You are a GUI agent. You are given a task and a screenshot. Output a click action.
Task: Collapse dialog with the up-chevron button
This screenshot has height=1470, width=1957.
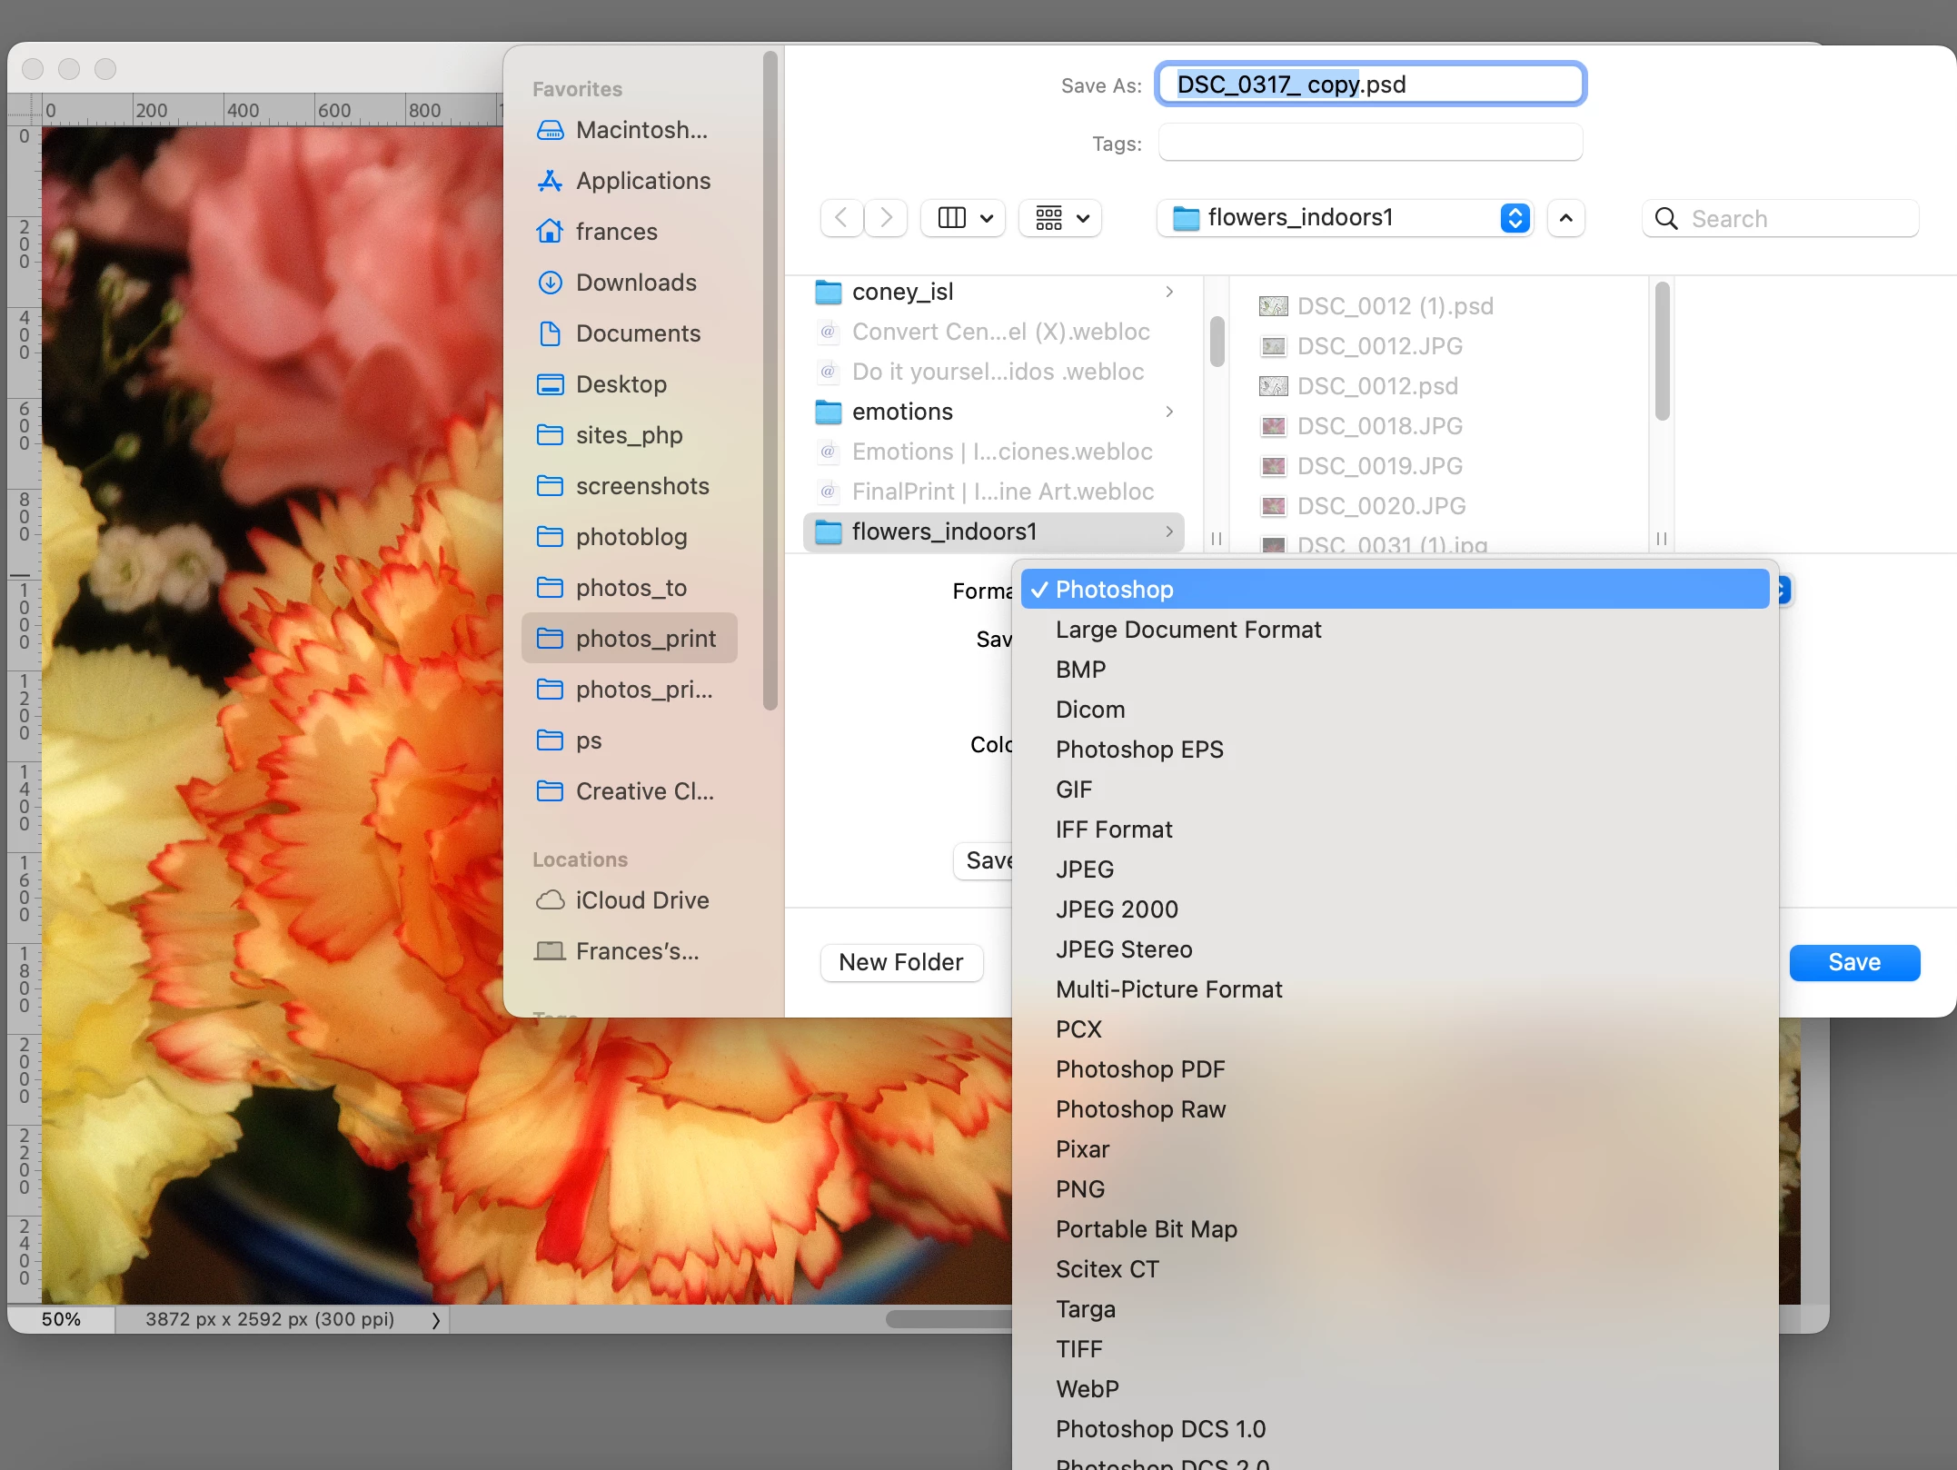tap(1565, 218)
